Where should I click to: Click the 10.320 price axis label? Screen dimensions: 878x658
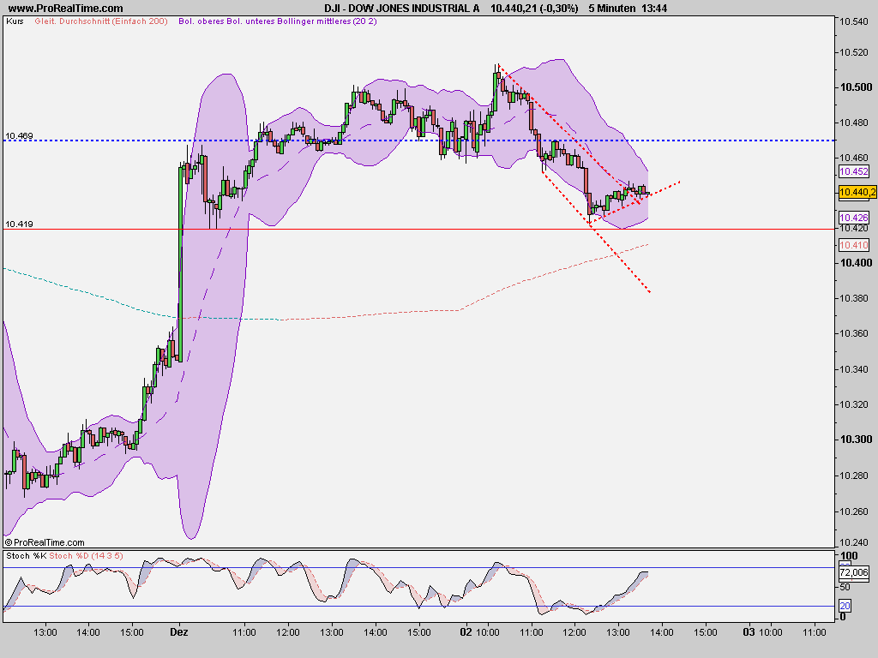pos(853,404)
